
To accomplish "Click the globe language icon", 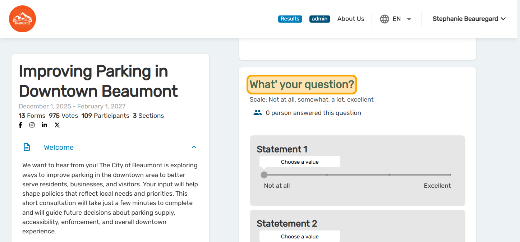I will click(x=385, y=19).
